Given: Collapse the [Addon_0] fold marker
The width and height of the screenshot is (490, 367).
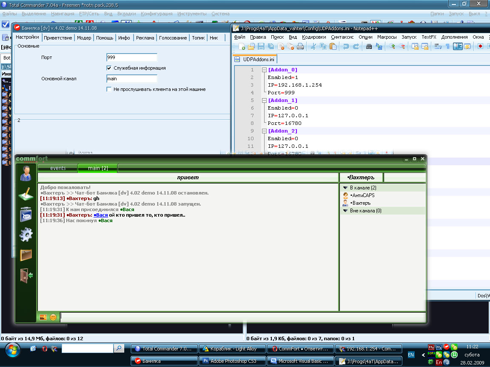Looking at the screenshot, I should 264,70.
